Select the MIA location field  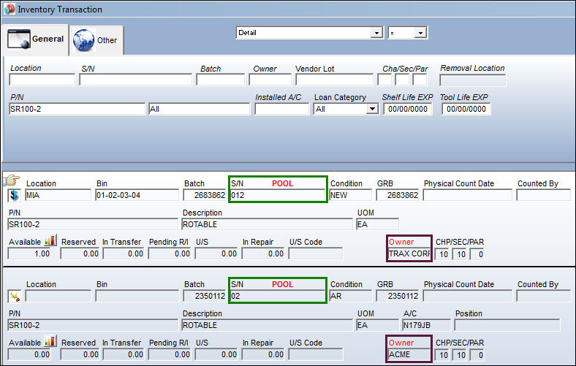58,195
